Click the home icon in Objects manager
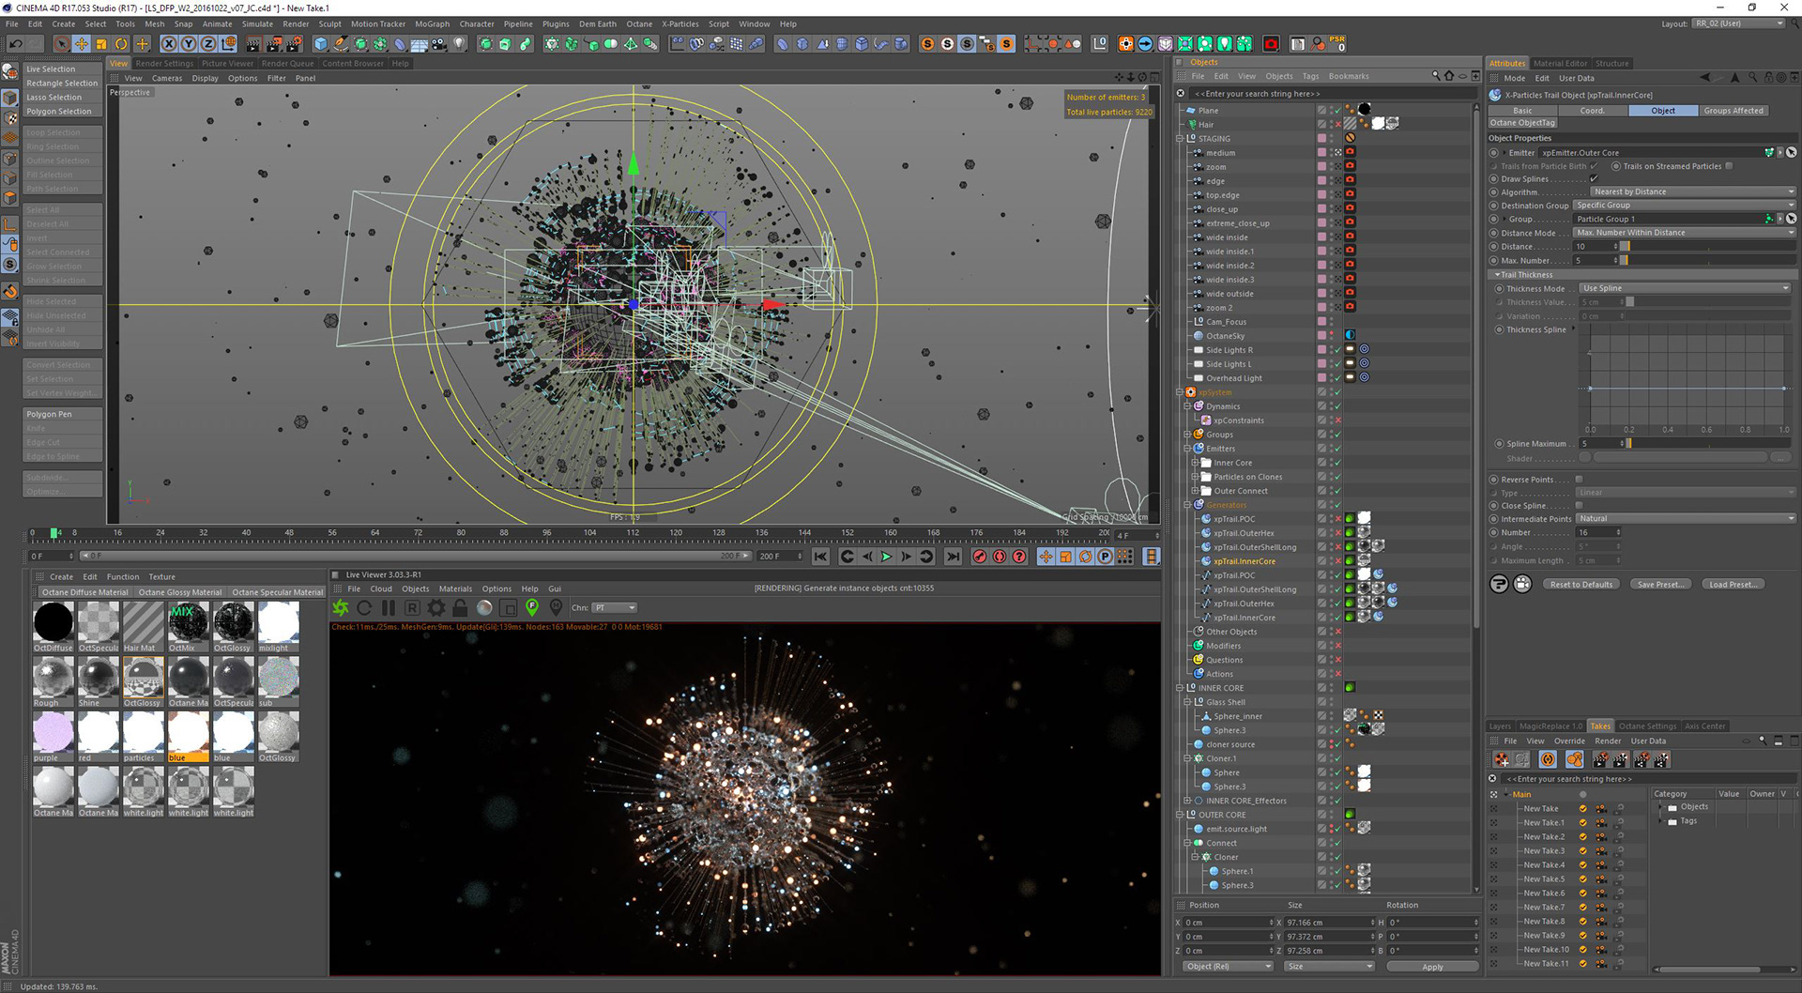1802x993 pixels. tap(1449, 76)
